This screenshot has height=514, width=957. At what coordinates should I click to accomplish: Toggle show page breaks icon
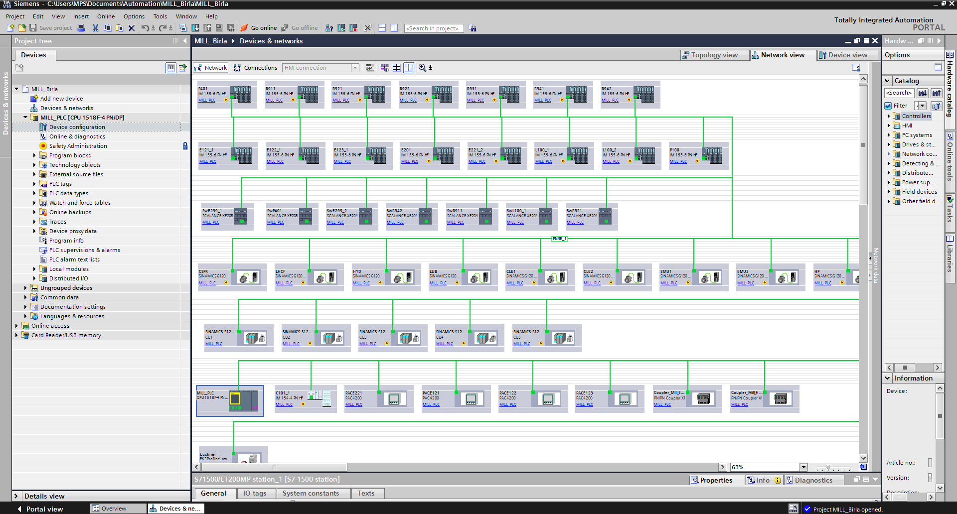coord(397,67)
